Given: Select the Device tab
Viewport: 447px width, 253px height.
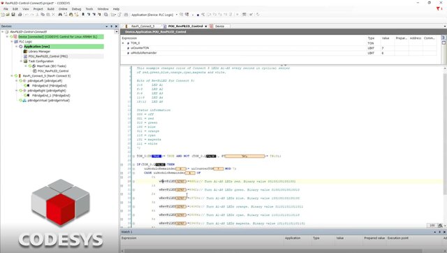Looking at the screenshot, I should pos(219,27).
